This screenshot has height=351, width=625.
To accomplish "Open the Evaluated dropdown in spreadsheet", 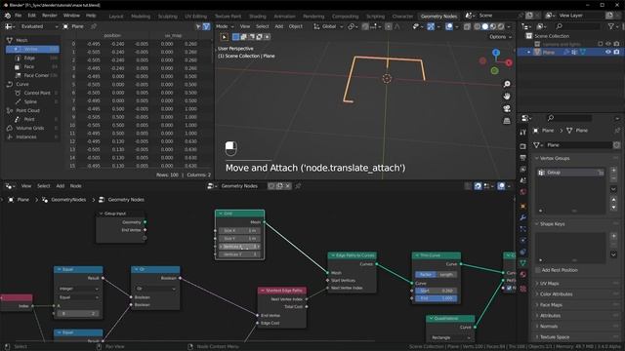I will 38,26.
